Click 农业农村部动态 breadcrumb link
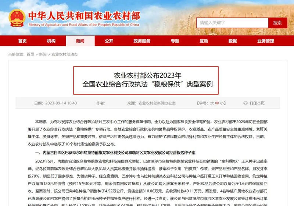The image size is (294, 206). coord(64,54)
